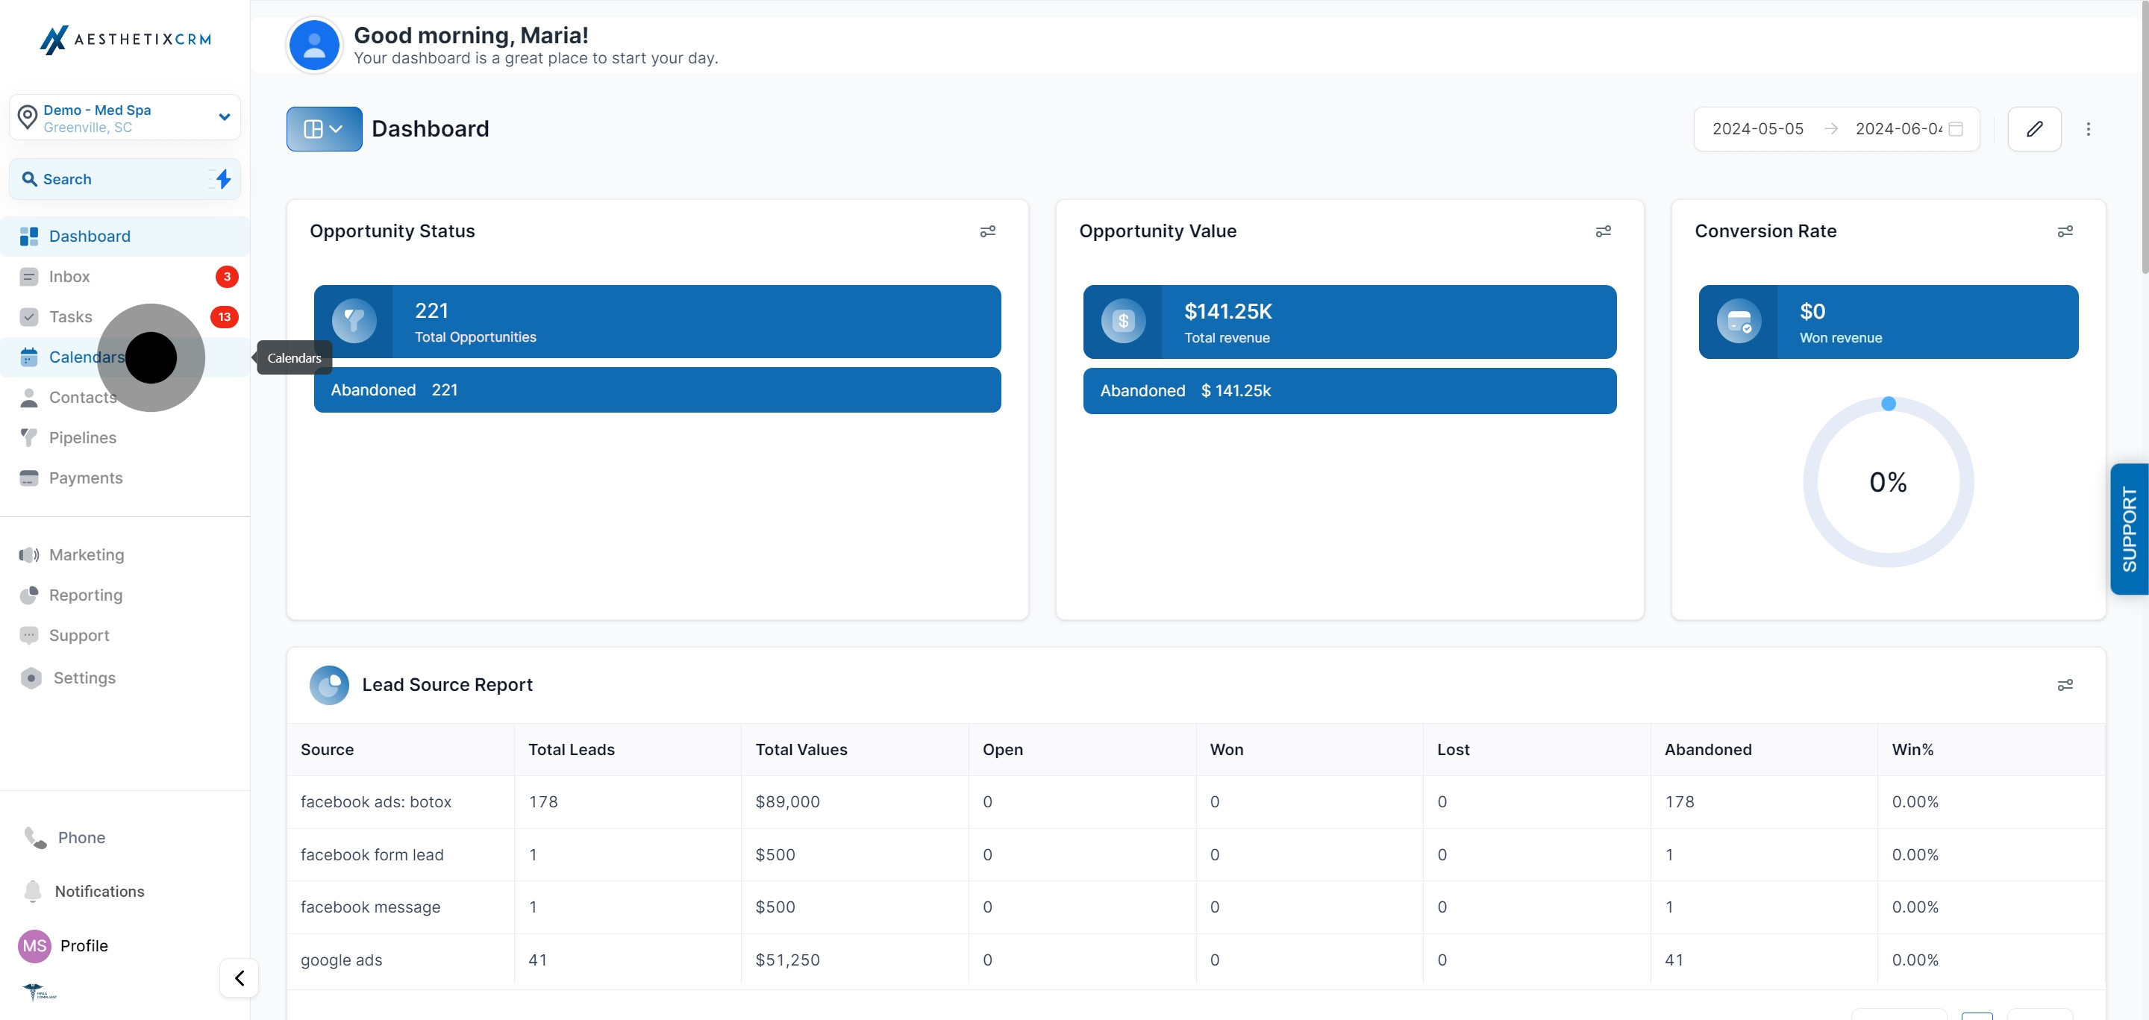The height and width of the screenshot is (1020, 2149).
Task: Expand the Demo - Med Spa location dropdown
Action: point(224,116)
